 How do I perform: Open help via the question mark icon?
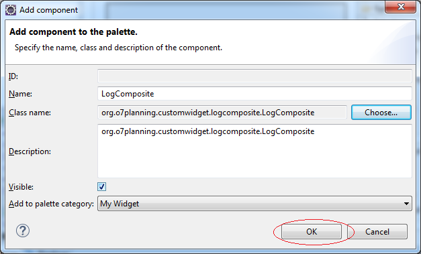tap(23, 231)
